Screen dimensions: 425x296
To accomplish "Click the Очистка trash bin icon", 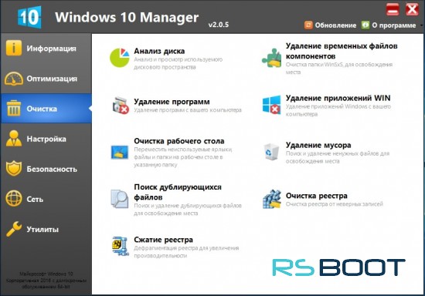I will [x=14, y=108].
